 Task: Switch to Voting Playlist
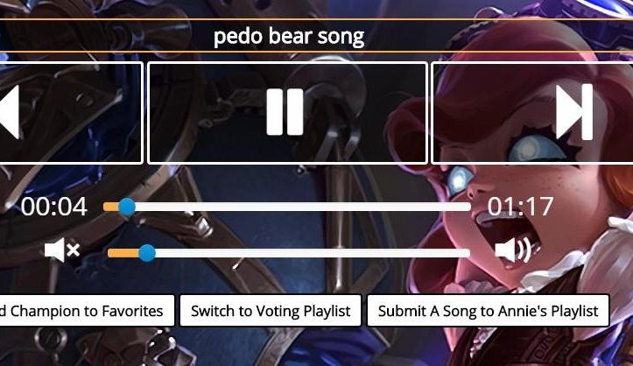tap(271, 311)
